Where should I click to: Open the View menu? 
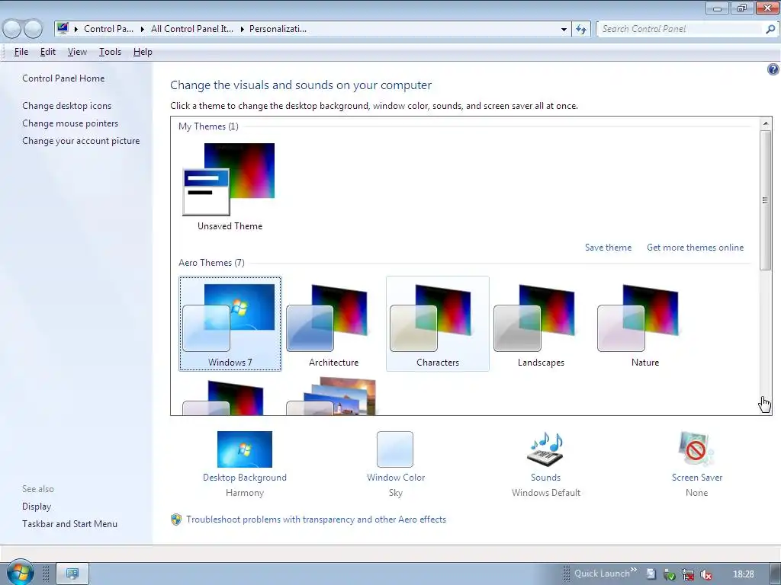pos(77,52)
